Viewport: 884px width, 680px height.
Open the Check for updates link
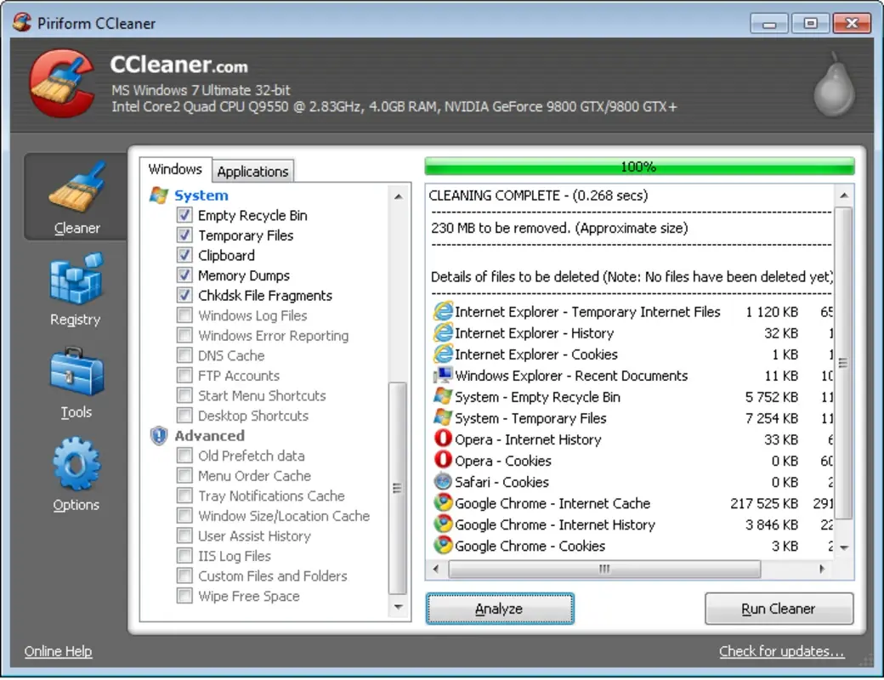[781, 651]
